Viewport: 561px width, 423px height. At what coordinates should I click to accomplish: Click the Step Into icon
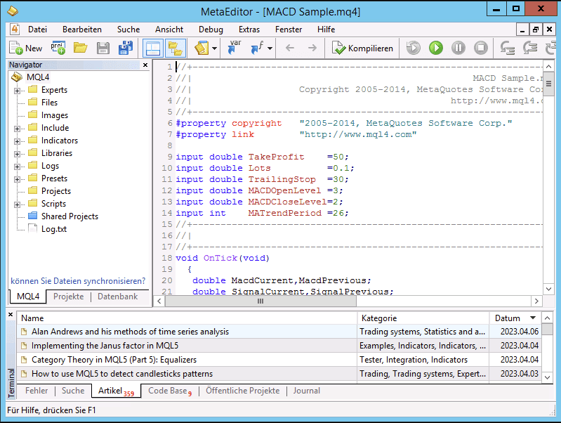pyautogui.click(x=508, y=48)
